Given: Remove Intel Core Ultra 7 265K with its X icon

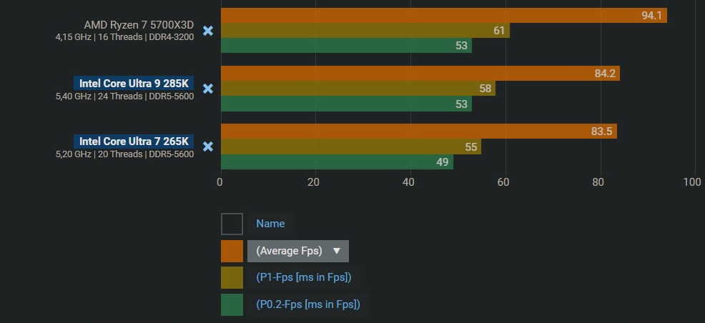Looking at the screenshot, I should coord(208,146).
